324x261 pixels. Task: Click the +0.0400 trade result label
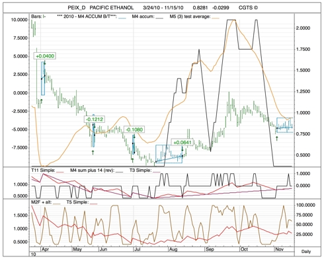[45, 56]
